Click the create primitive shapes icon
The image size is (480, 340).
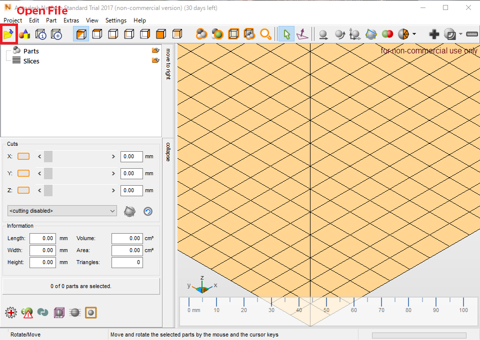pos(25,34)
